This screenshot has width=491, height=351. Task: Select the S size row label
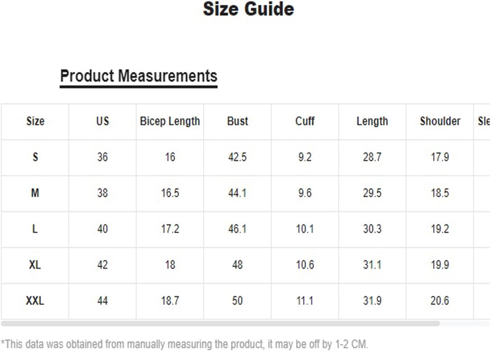pos(35,157)
